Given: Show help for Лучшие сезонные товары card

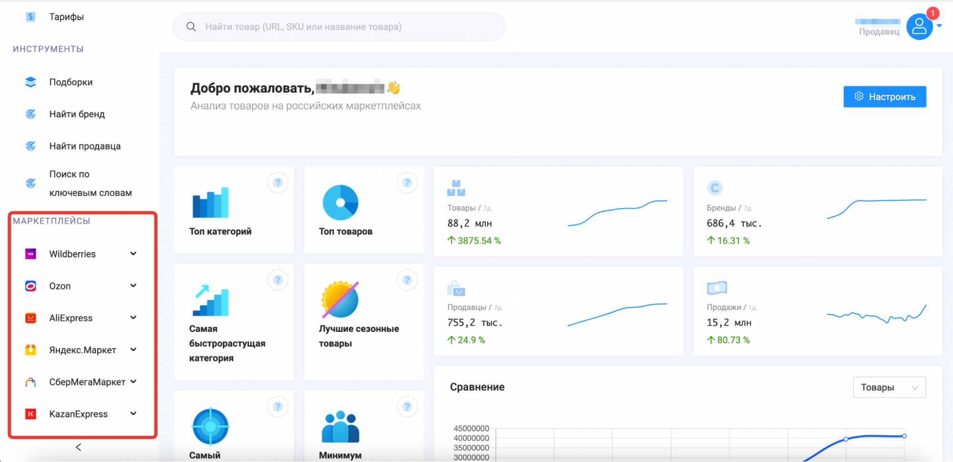Looking at the screenshot, I should pyautogui.click(x=407, y=280).
